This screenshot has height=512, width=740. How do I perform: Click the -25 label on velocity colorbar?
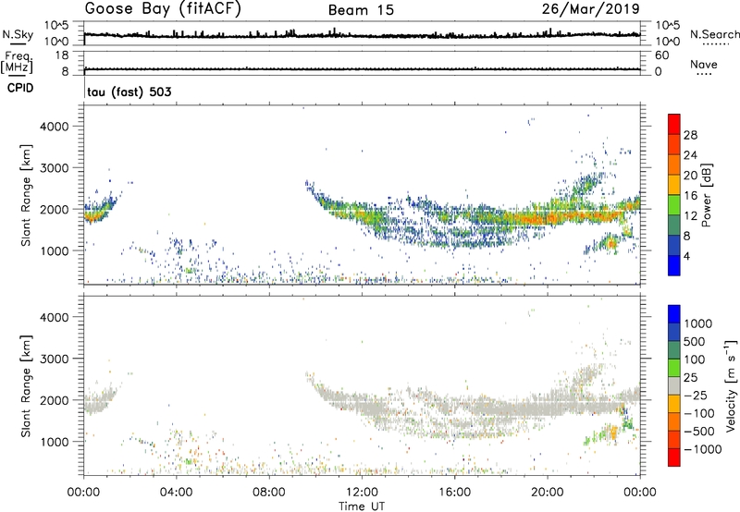click(696, 396)
